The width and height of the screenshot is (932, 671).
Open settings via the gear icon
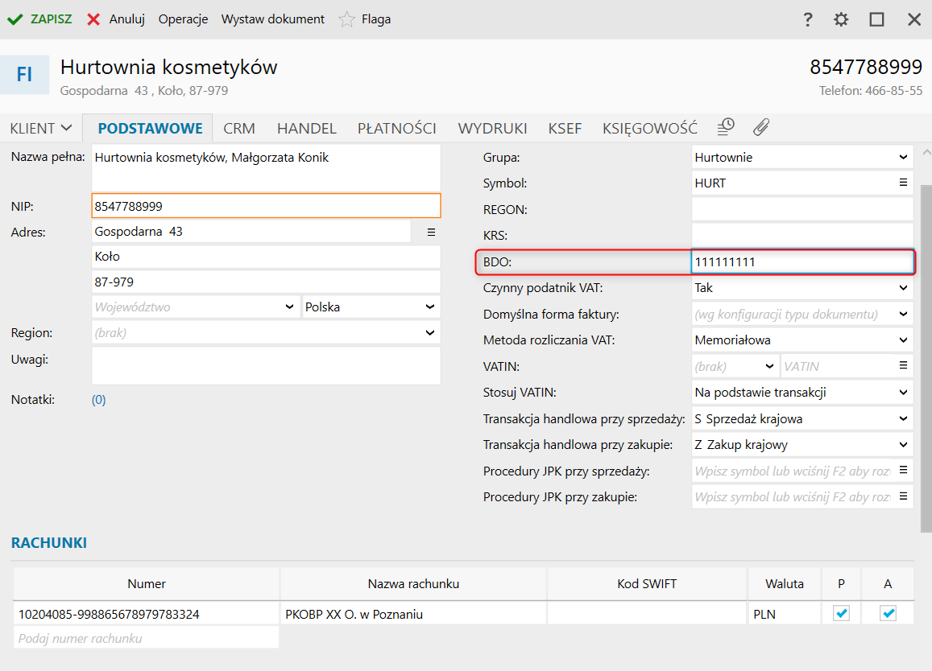(841, 19)
